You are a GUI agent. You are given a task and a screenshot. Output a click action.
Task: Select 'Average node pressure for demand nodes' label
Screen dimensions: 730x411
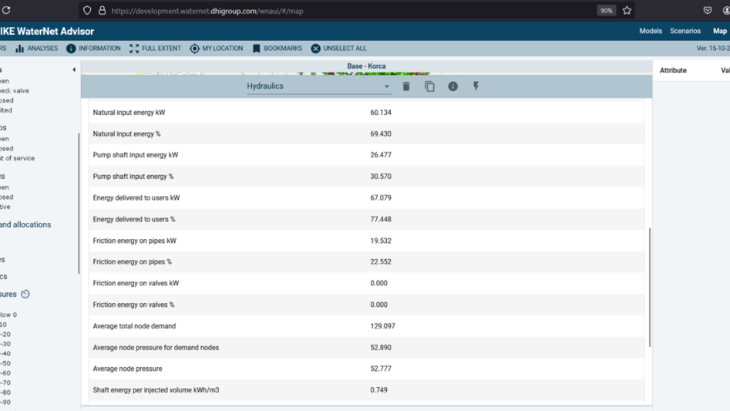tap(156, 347)
